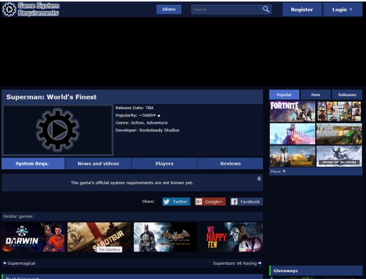Click the Release Date: TBA text
Viewport: 366px width, 279px height.
coord(135,108)
